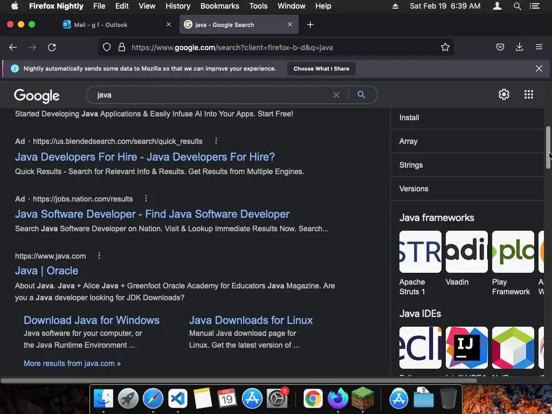Open the three-dot menu beside jobs.nation.com ad
Screen dimensions: 552x414
tap(146, 199)
